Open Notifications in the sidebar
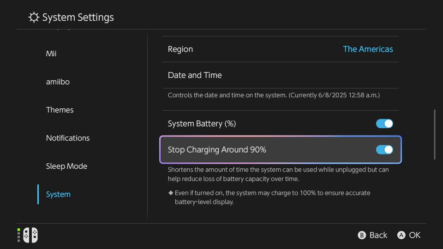The image size is (443, 249). point(68,138)
